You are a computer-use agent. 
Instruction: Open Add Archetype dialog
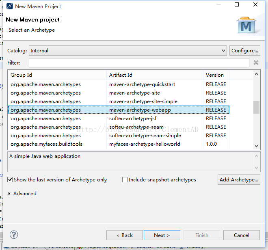(x=239, y=180)
